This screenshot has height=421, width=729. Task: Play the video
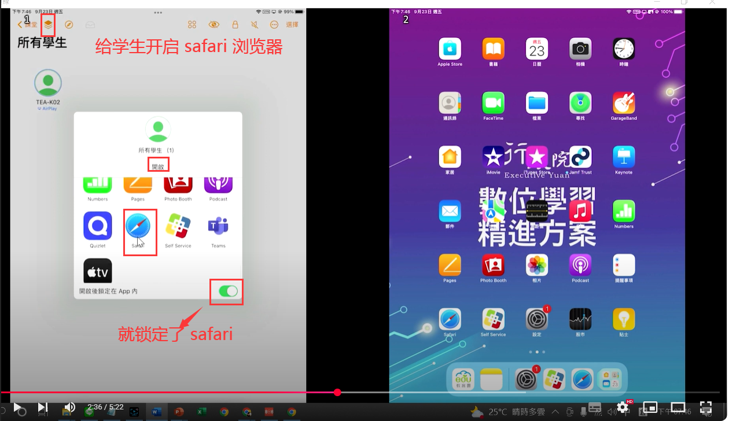click(17, 407)
